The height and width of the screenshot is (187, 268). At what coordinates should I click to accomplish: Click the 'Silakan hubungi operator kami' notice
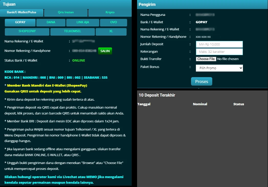pyautogui.click(x=64, y=180)
